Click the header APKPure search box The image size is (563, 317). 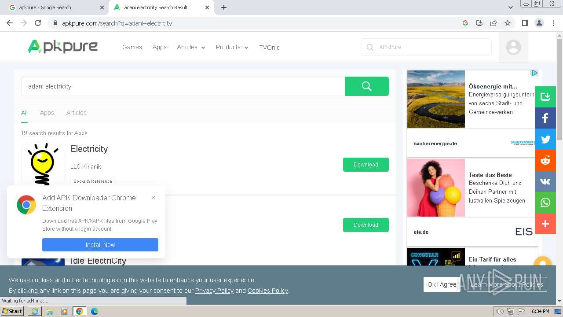[x=426, y=47]
